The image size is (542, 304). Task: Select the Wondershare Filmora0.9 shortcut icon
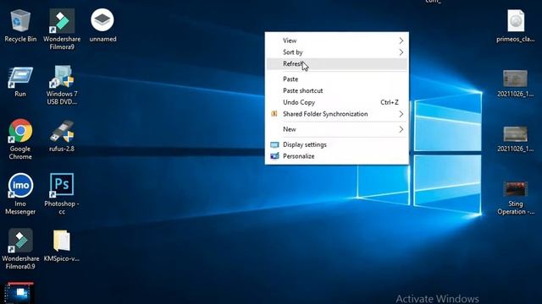pyautogui.click(x=20, y=240)
